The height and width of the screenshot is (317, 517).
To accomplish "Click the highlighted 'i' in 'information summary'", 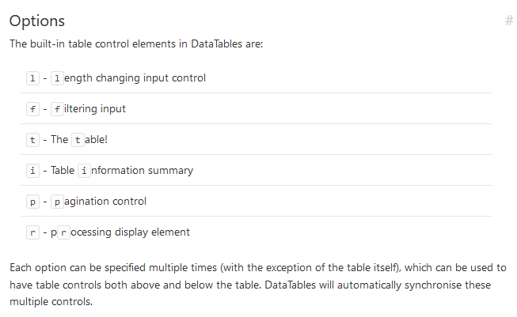I will (x=84, y=170).
